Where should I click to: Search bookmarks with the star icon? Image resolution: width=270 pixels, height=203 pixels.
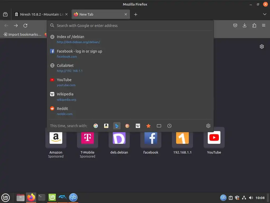pyautogui.click(x=148, y=126)
